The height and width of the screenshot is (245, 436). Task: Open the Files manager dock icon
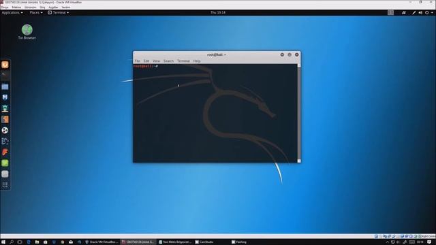point(5,86)
